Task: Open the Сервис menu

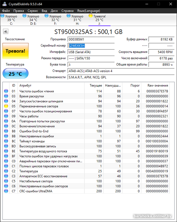Action: click(33, 11)
